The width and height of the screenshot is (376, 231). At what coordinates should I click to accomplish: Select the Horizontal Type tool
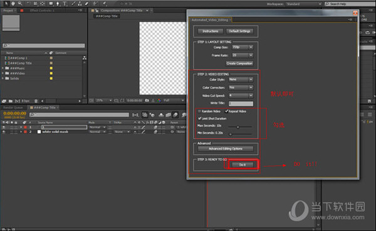65,4
